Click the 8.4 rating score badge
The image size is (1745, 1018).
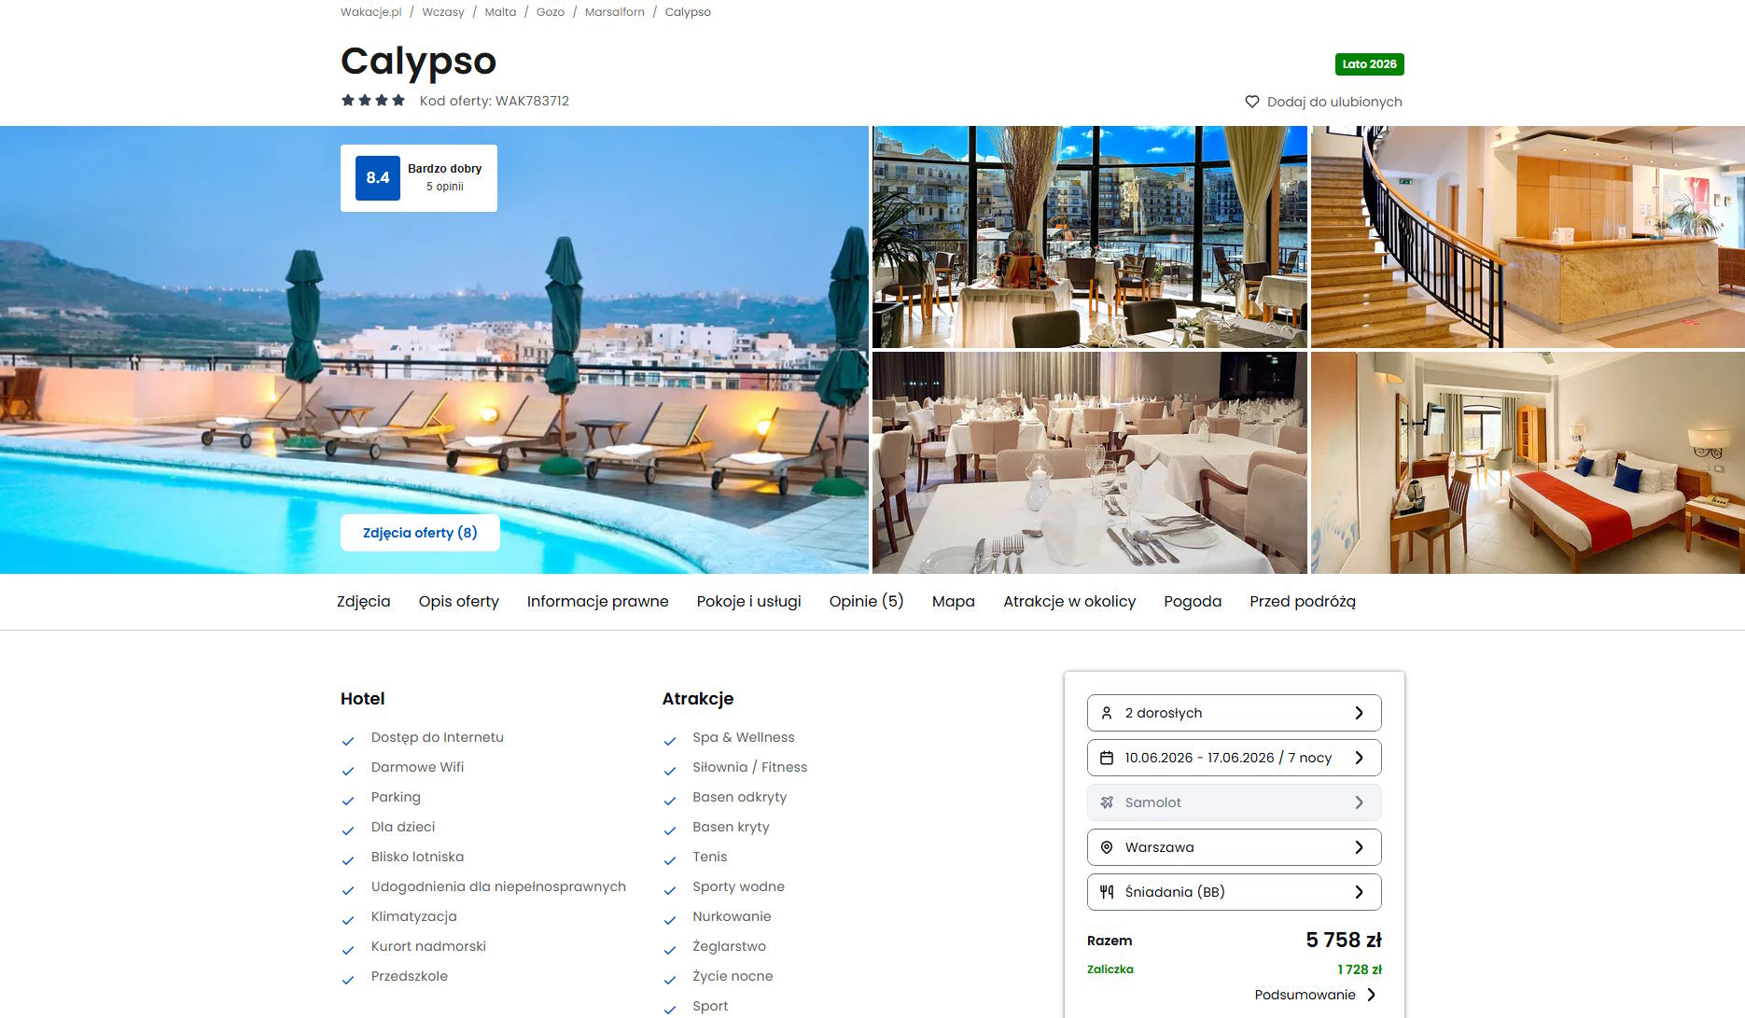(x=378, y=178)
